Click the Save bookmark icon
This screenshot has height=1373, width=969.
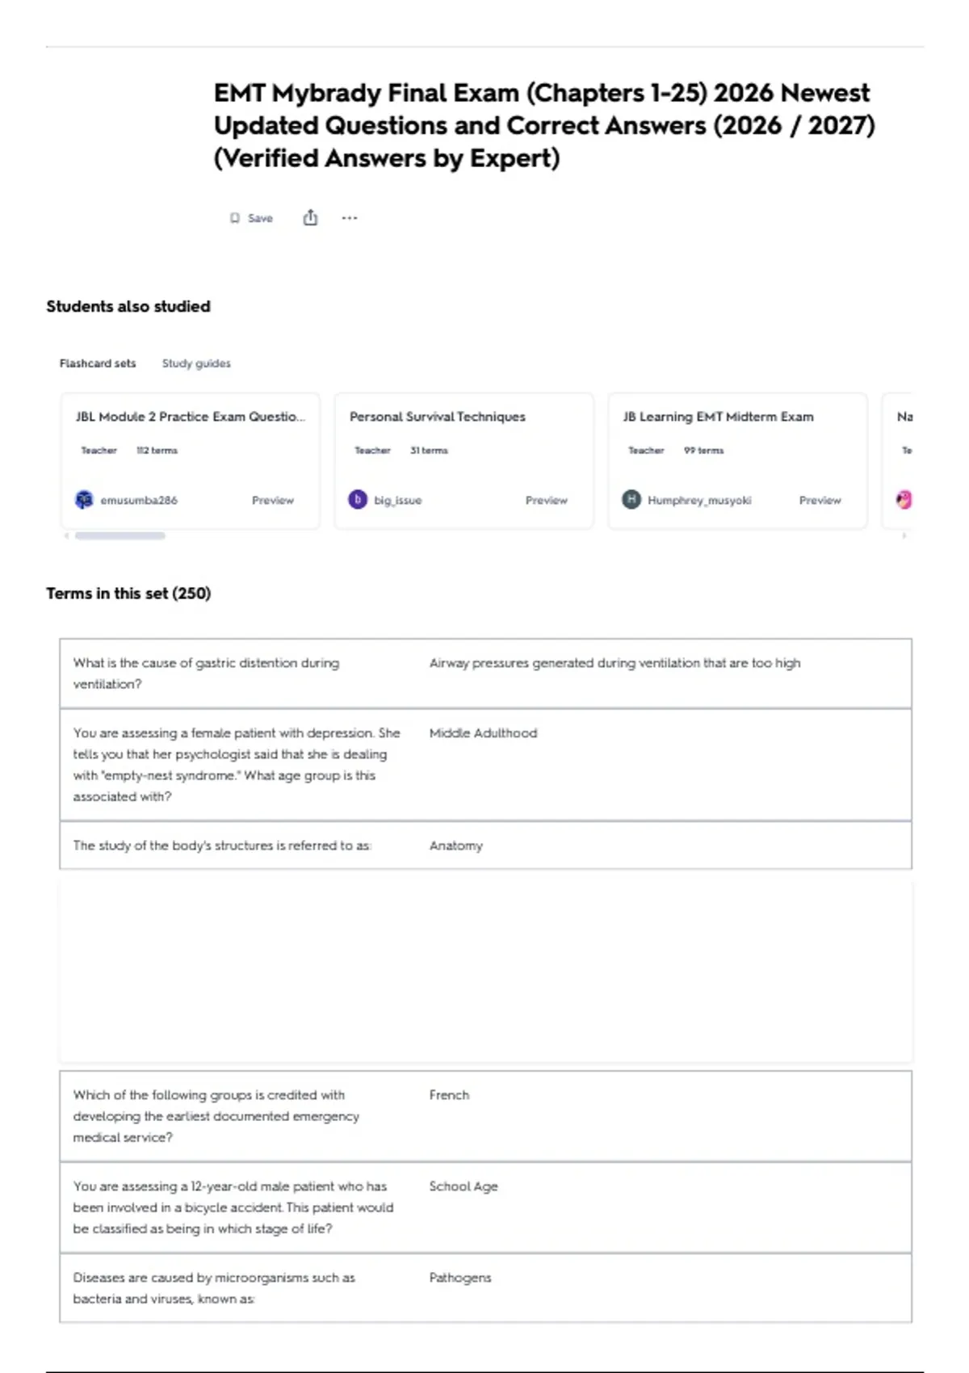(x=234, y=218)
